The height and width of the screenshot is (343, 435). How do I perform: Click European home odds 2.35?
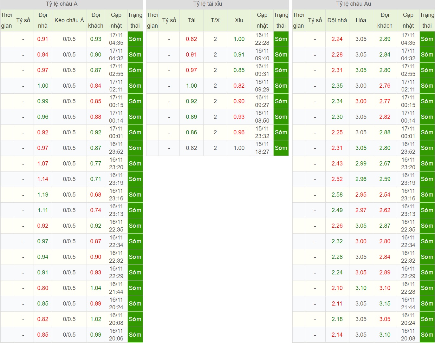337,86
